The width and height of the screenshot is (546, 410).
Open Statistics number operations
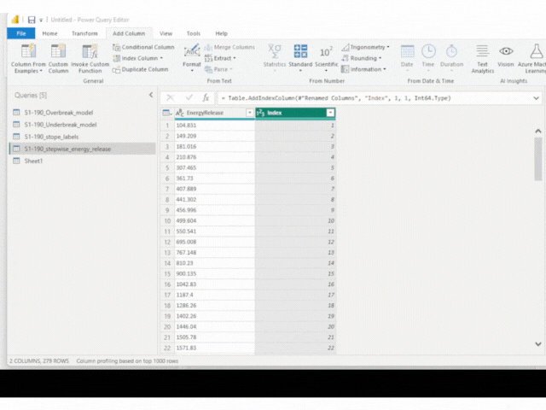[x=275, y=57]
